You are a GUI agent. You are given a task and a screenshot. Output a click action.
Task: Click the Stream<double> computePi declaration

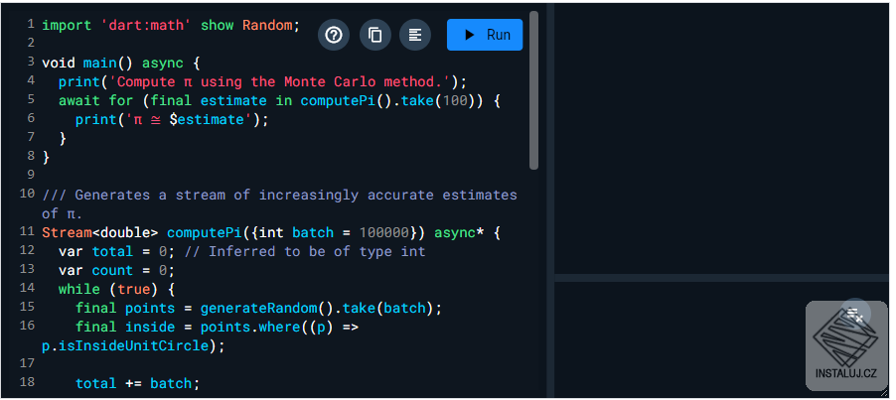tap(271, 233)
